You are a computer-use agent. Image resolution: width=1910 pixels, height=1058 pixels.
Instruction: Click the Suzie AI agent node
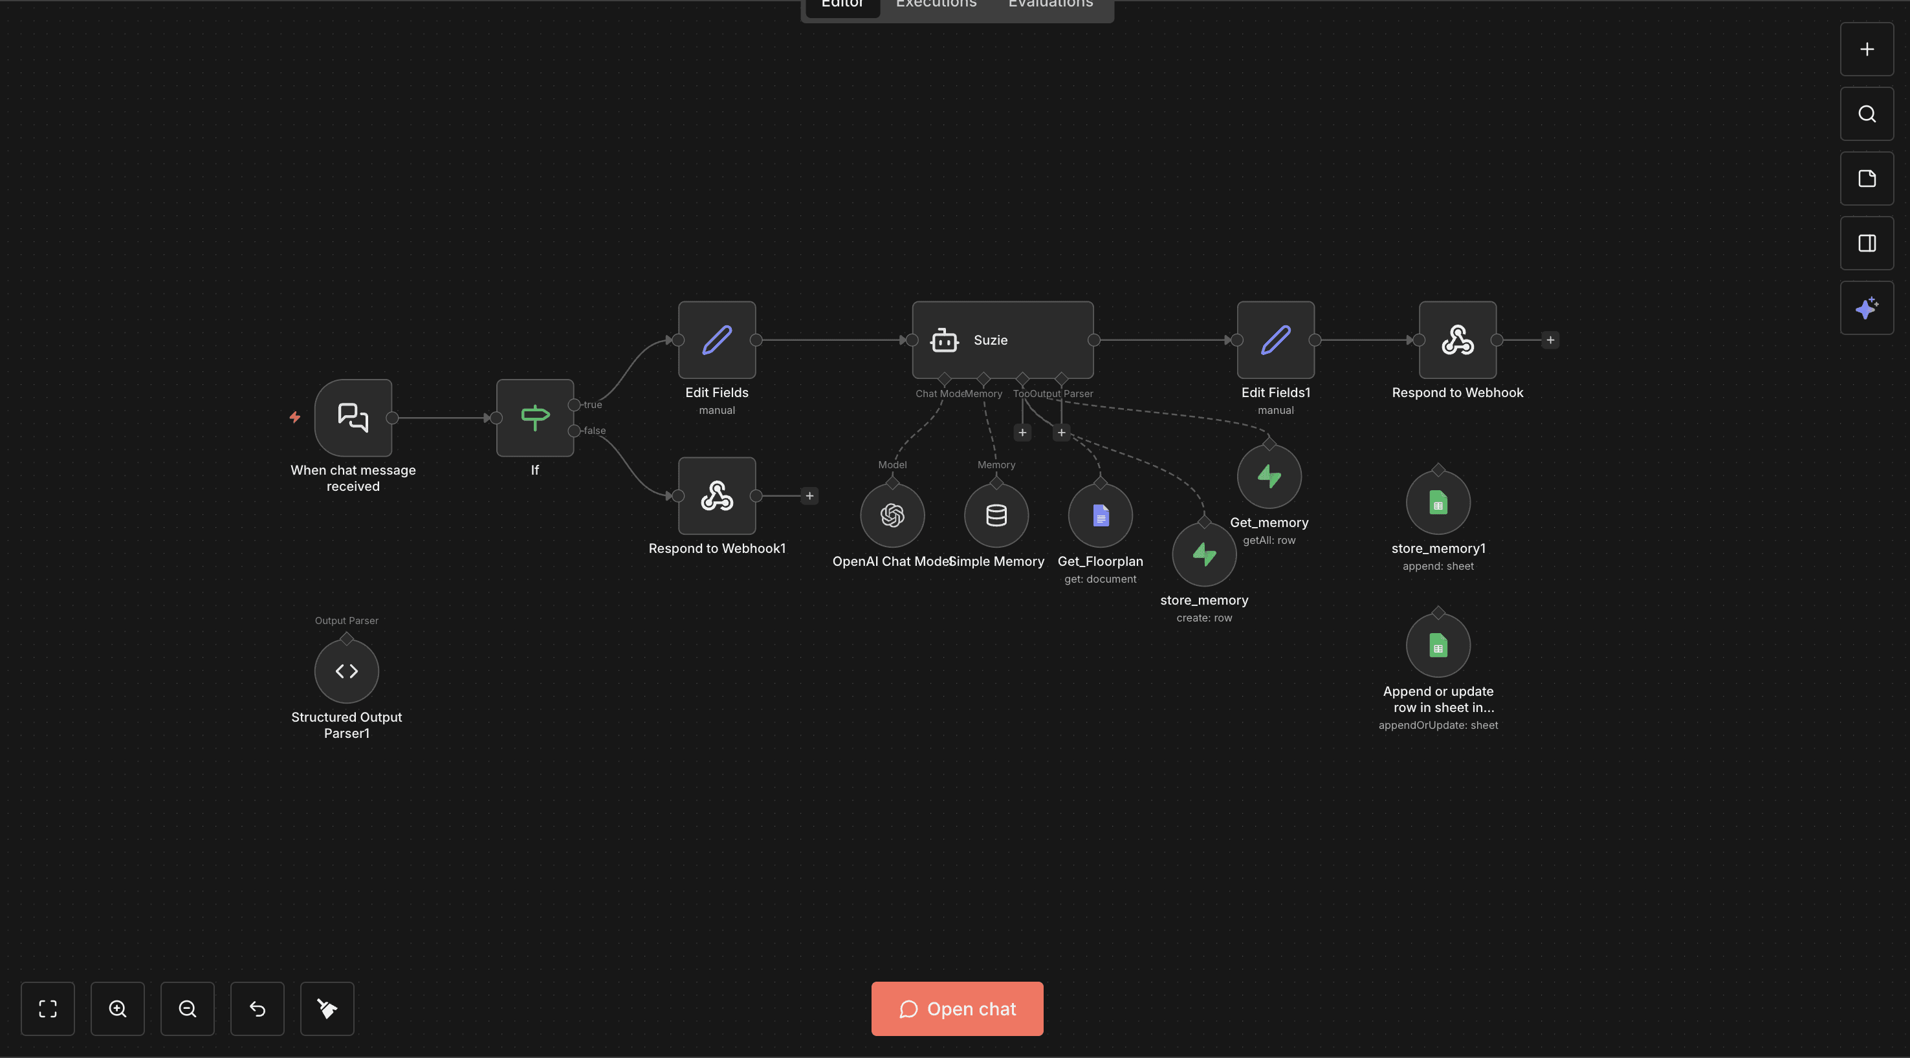pyautogui.click(x=1002, y=340)
